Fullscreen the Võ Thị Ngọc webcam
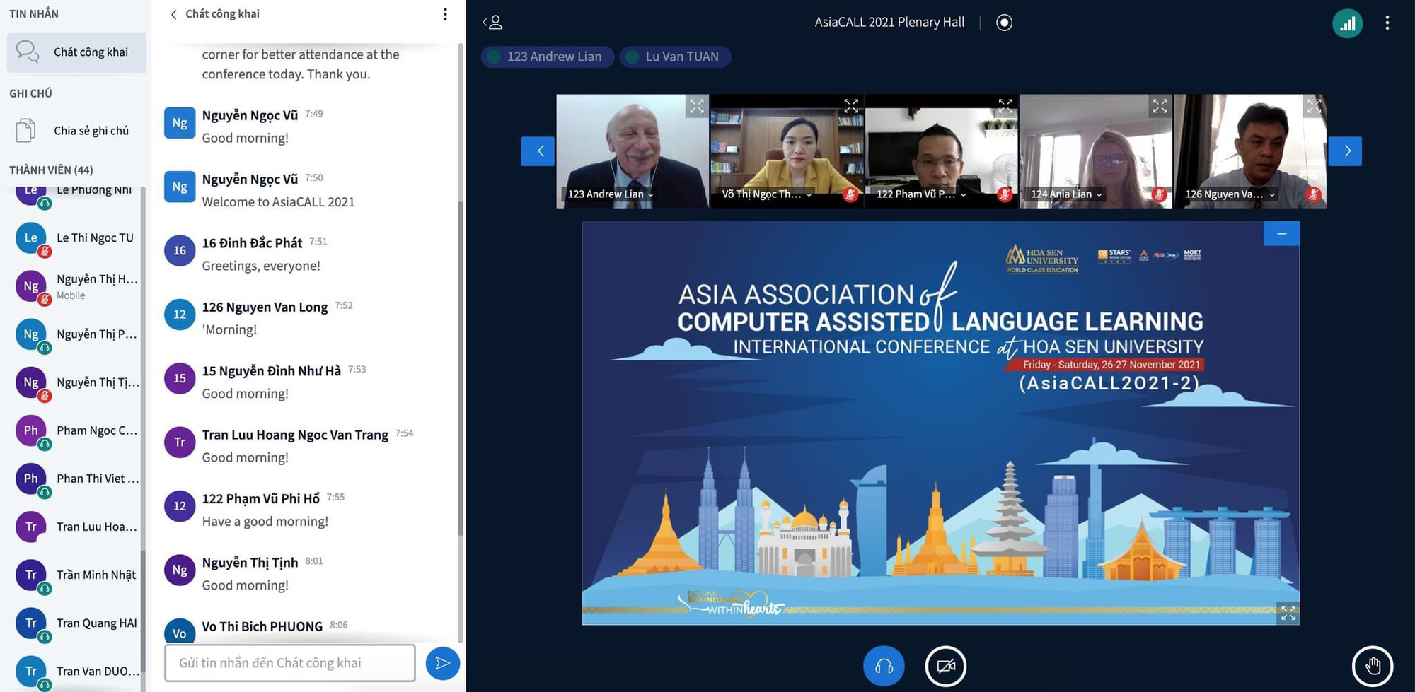 coord(851,106)
